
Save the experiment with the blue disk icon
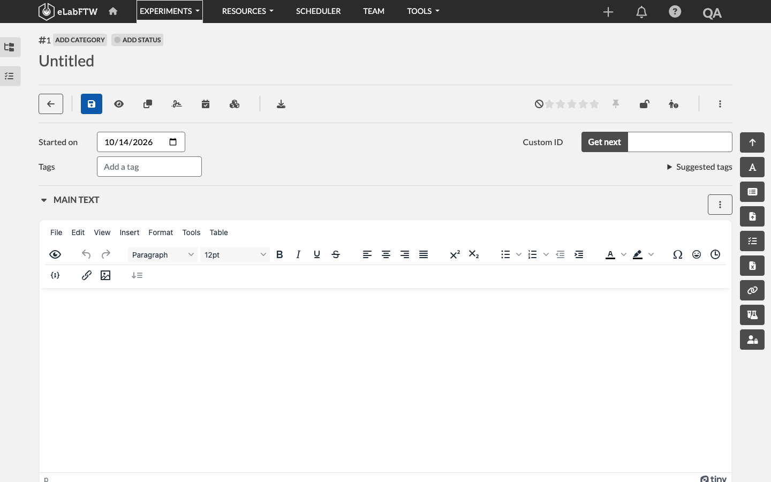[x=92, y=104]
